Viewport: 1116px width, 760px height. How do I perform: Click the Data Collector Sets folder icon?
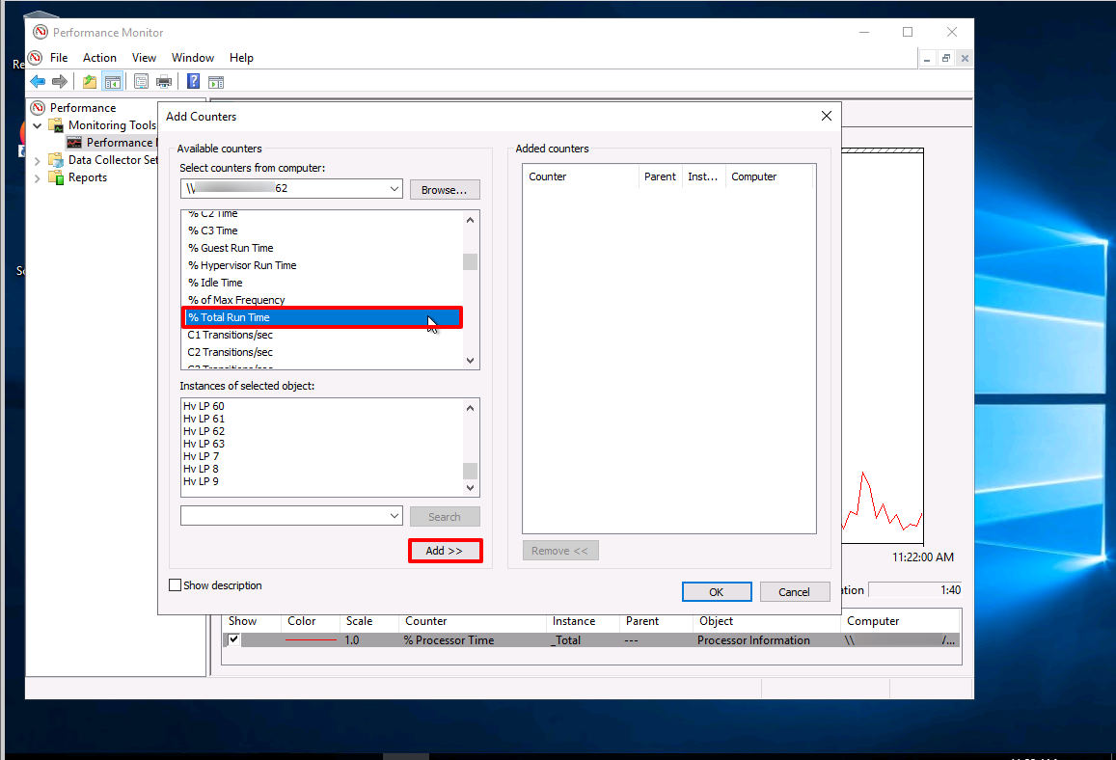click(x=56, y=159)
